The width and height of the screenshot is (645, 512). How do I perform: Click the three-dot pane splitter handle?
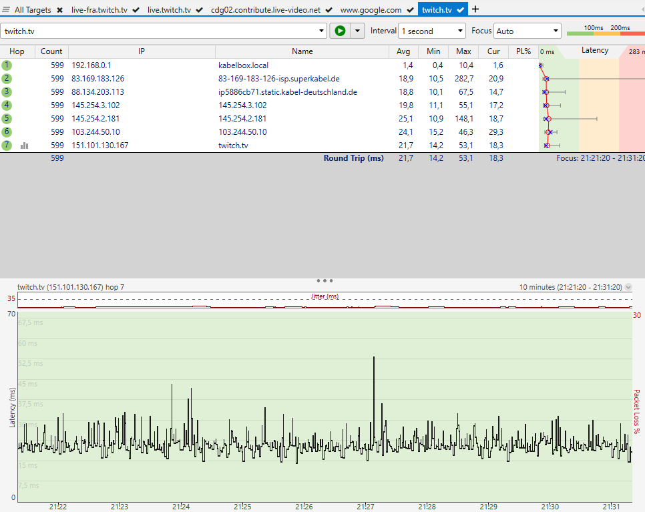pyautogui.click(x=325, y=280)
